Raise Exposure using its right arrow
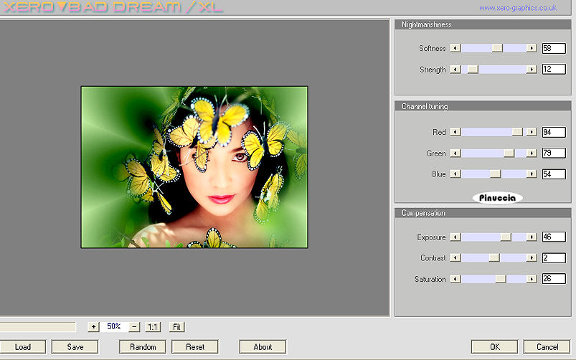 coord(532,237)
